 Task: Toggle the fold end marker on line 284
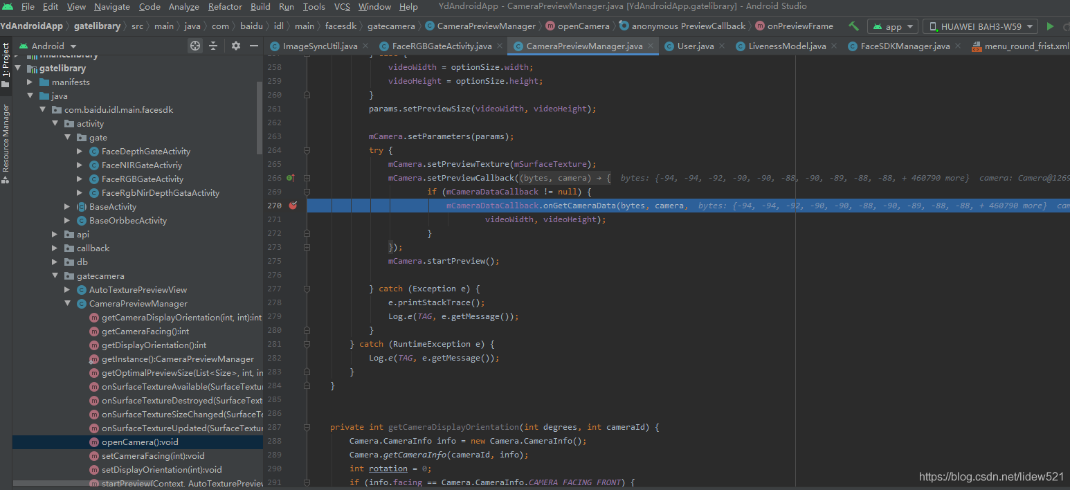click(x=307, y=385)
